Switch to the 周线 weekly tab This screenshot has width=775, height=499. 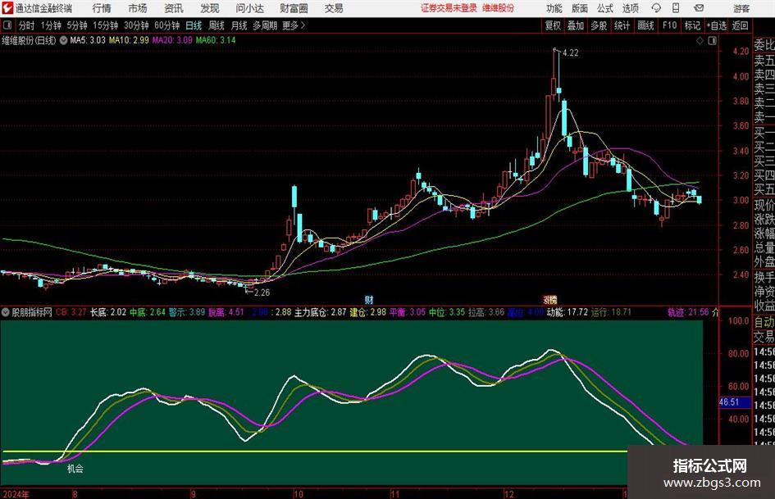[x=217, y=25]
